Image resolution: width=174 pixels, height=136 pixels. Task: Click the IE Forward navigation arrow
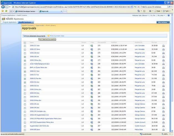click(7, 7)
